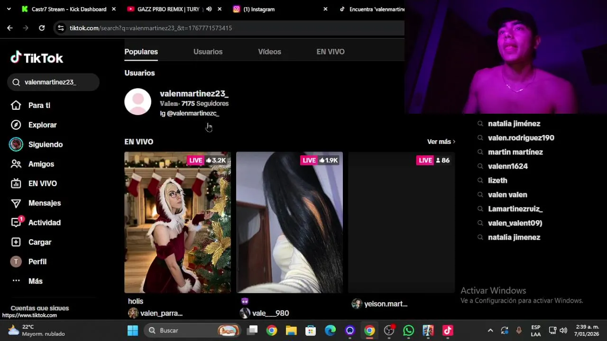607x341 pixels.
Task: Open the Explorar compass section
Action: point(34,125)
